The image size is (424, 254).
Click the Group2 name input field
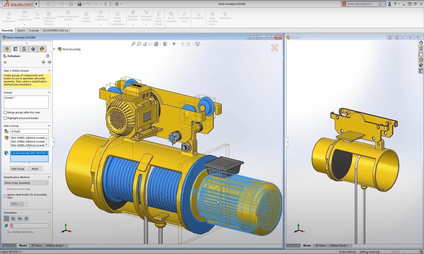pos(29,131)
